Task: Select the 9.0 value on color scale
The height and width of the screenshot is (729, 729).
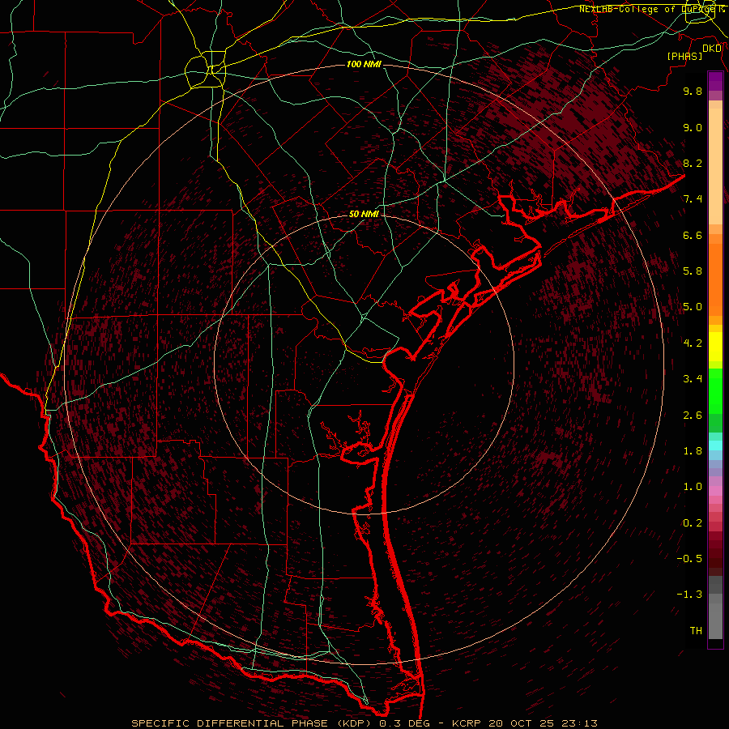Action: coord(693,127)
